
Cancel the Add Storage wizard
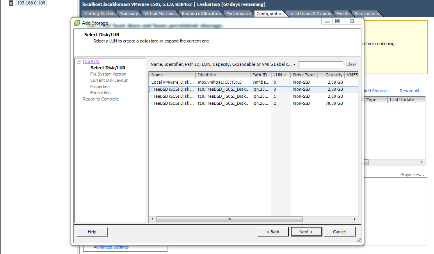[x=340, y=232]
